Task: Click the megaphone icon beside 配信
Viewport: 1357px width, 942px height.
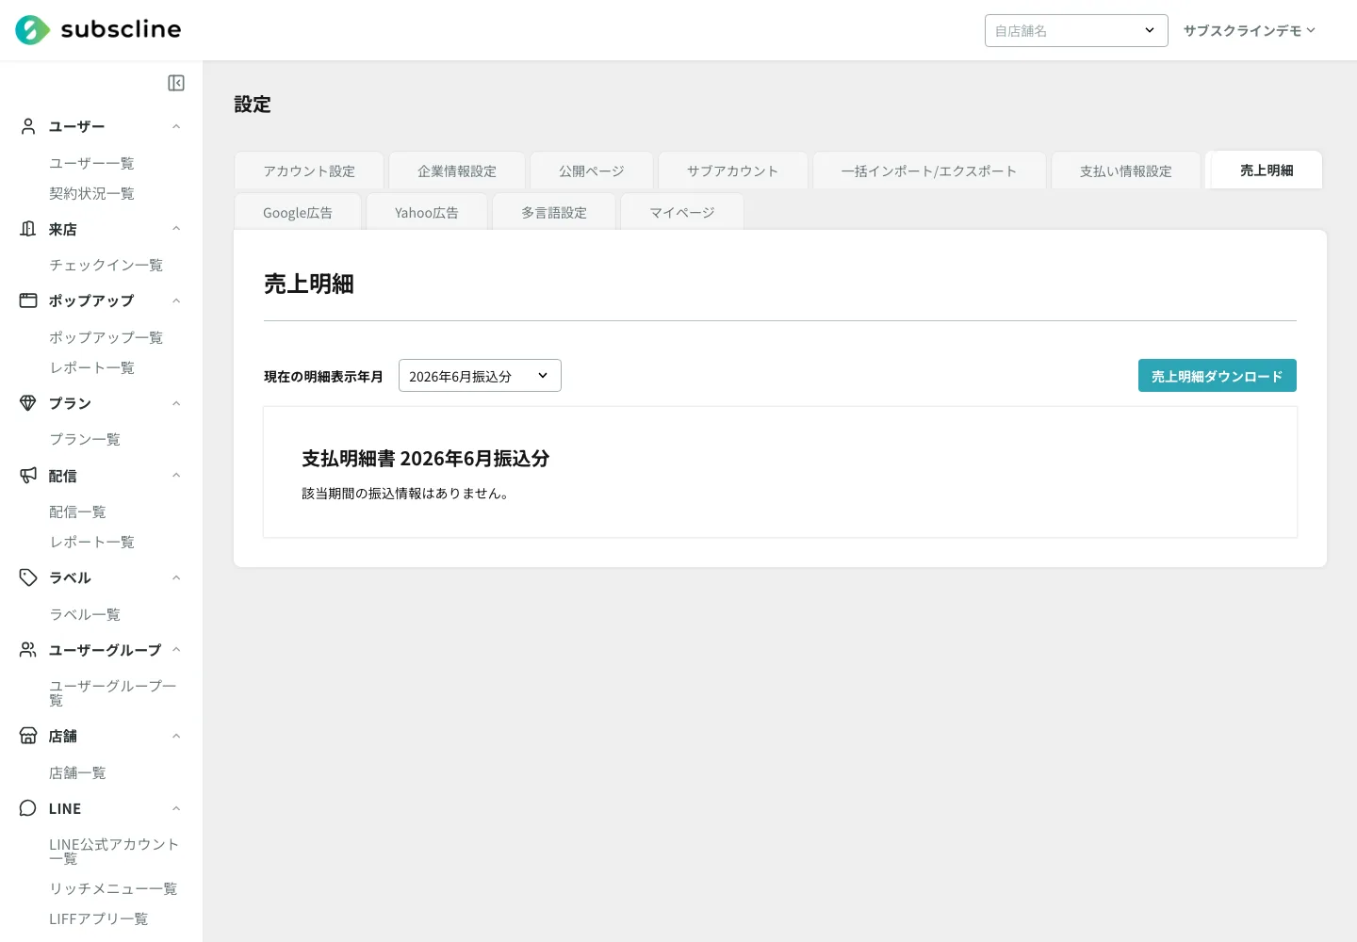Action: tap(28, 476)
